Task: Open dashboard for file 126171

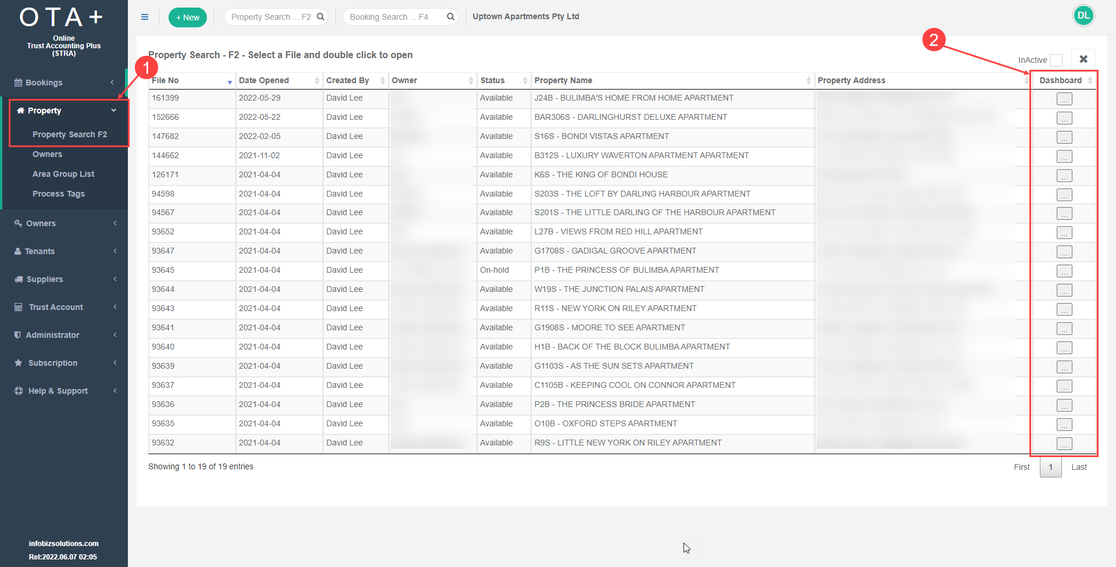Action: click(1064, 176)
